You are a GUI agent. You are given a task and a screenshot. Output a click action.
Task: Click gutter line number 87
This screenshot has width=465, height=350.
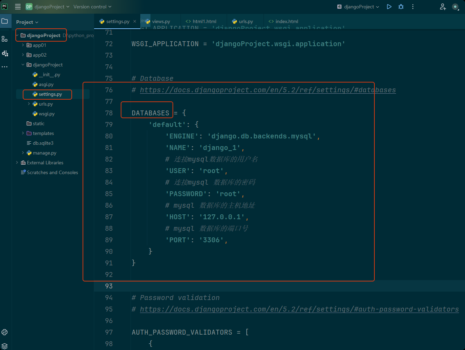coord(109,217)
